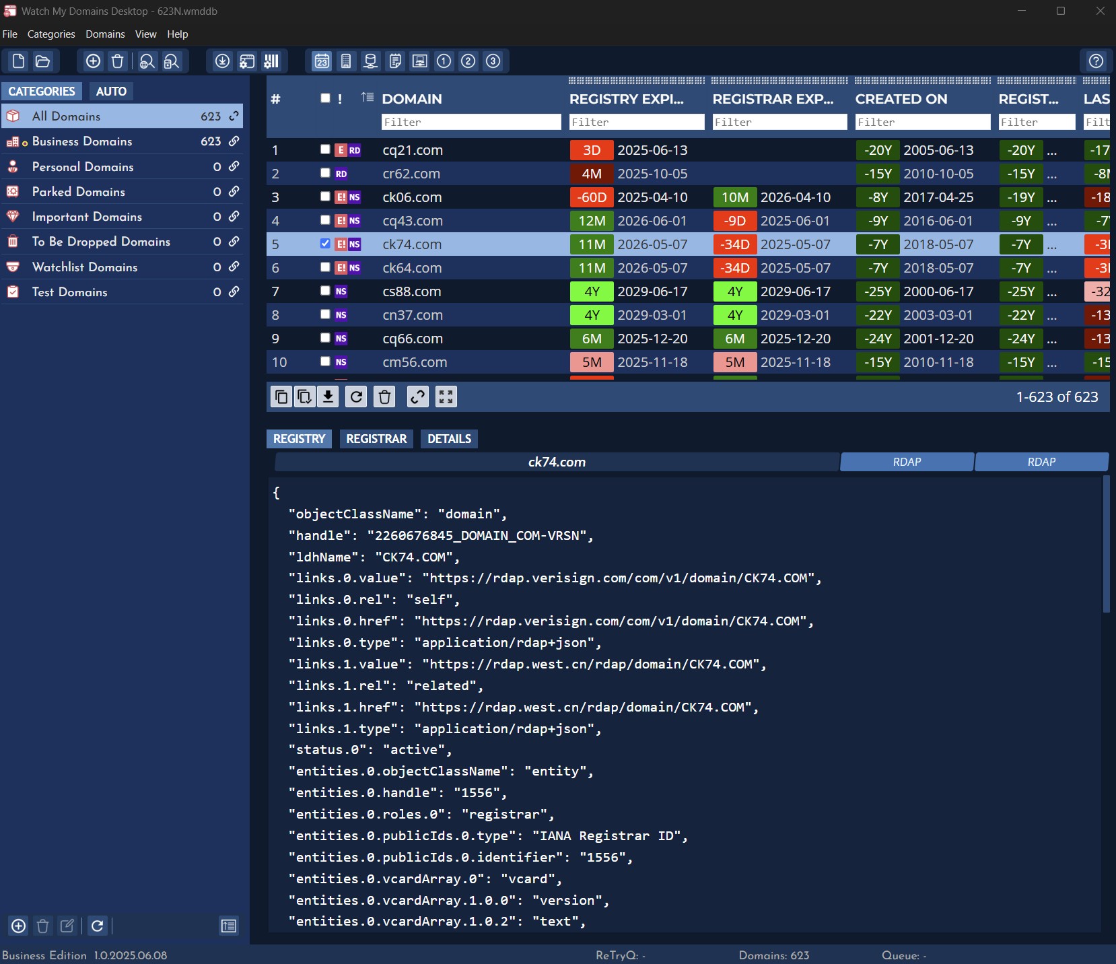Switch to the REGISTRAR tab

pos(376,439)
